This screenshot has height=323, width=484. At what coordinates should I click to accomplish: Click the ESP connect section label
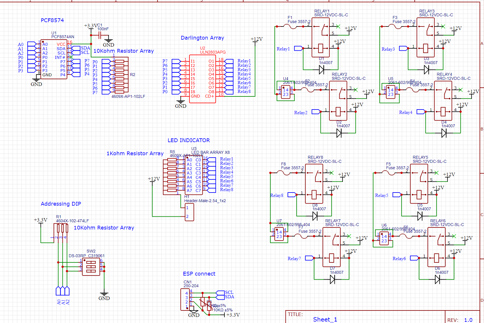[x=199, y=274]
